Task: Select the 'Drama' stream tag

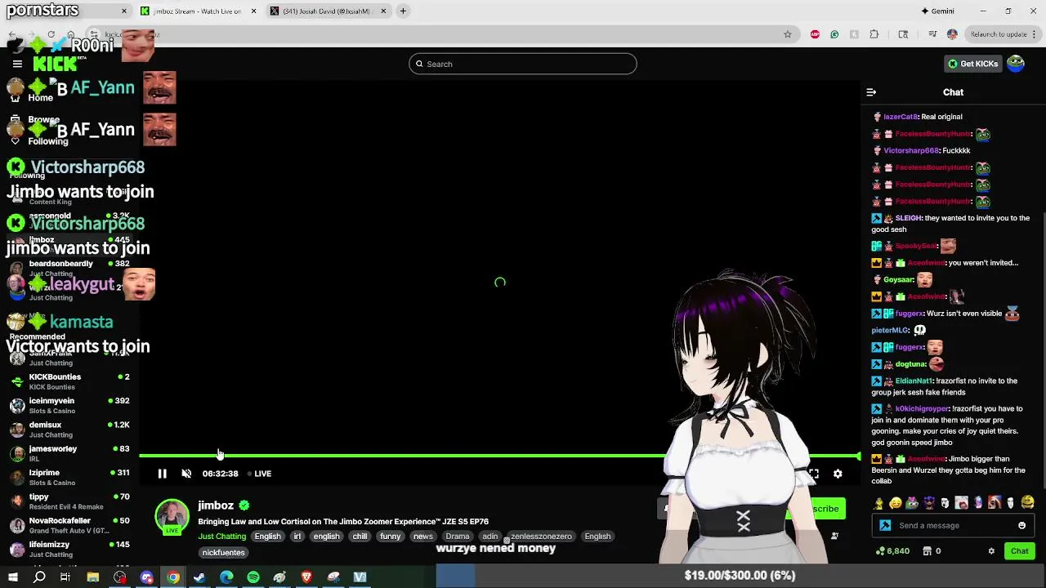Action: [x=457, y=537]
